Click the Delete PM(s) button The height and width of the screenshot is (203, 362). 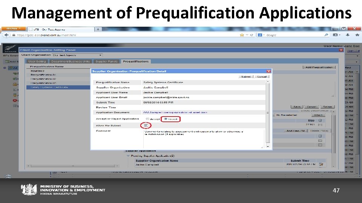319,131
